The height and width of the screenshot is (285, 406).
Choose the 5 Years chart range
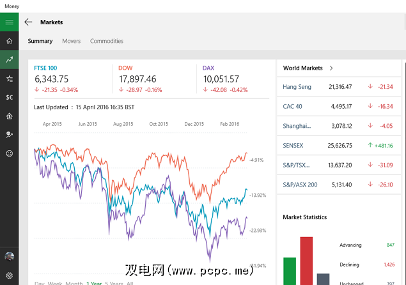click(114, 283)
